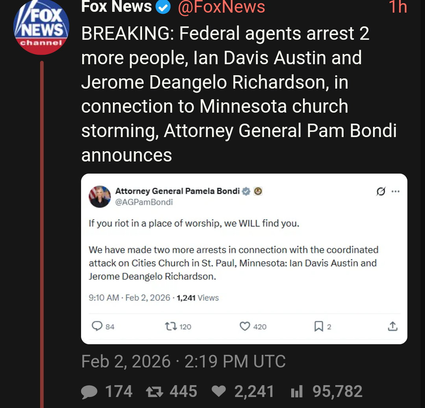
Task: Click the 1h post timestamp
Action: point(397,7)
